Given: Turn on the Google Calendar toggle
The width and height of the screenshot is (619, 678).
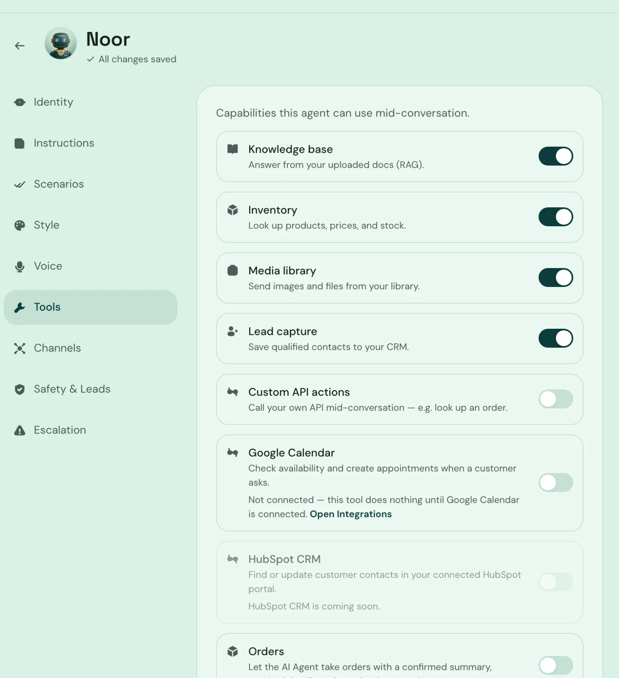Looking at the screenshot, I should click(556, 483).
